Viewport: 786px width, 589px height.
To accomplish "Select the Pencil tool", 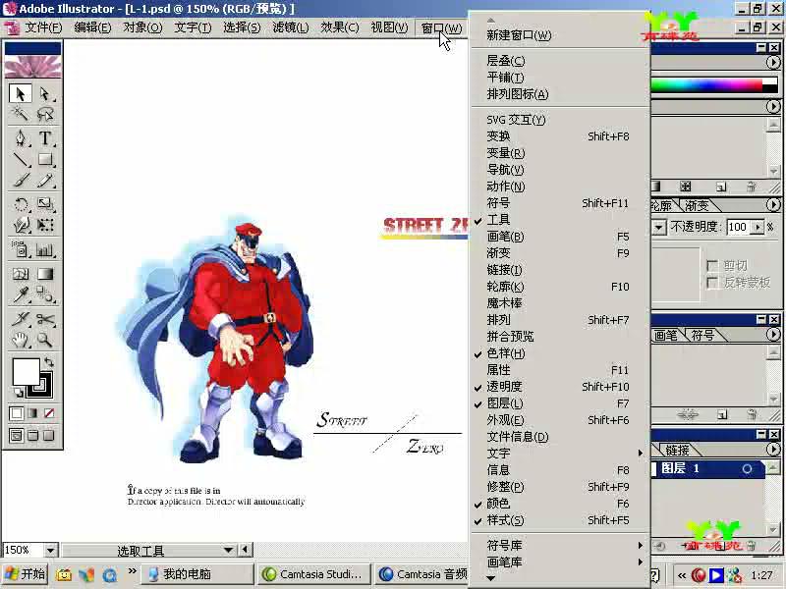I will (45, 181).
